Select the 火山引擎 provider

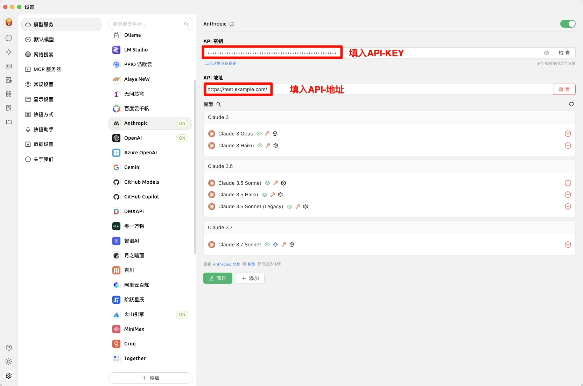click(150, 314)
